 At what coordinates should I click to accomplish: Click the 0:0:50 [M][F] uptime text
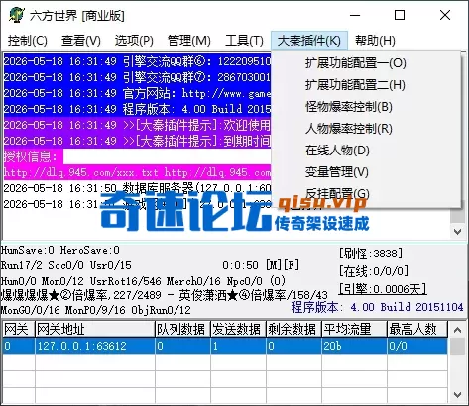pos(261,265)
